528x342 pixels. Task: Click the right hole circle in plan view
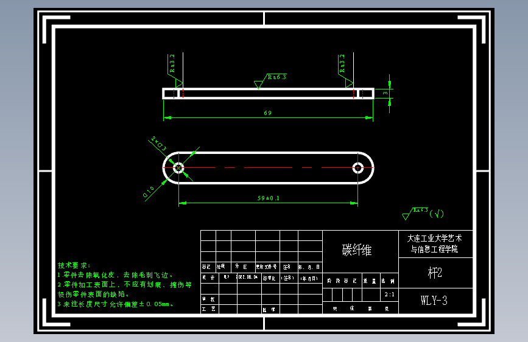point(357,167)
